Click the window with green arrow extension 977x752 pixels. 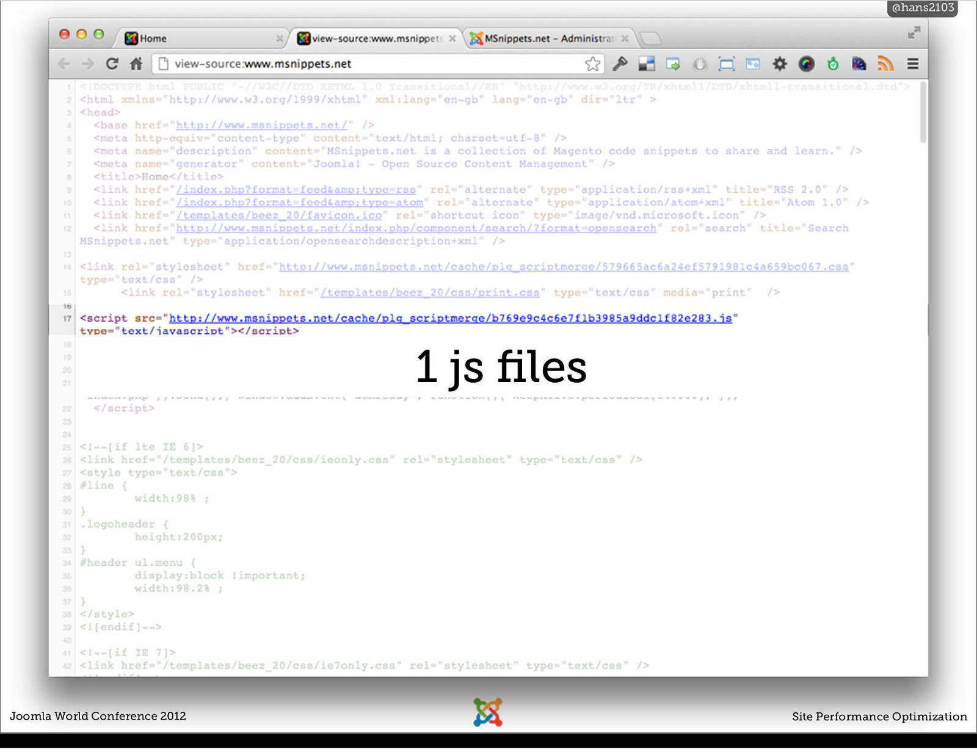coord(673,63)
